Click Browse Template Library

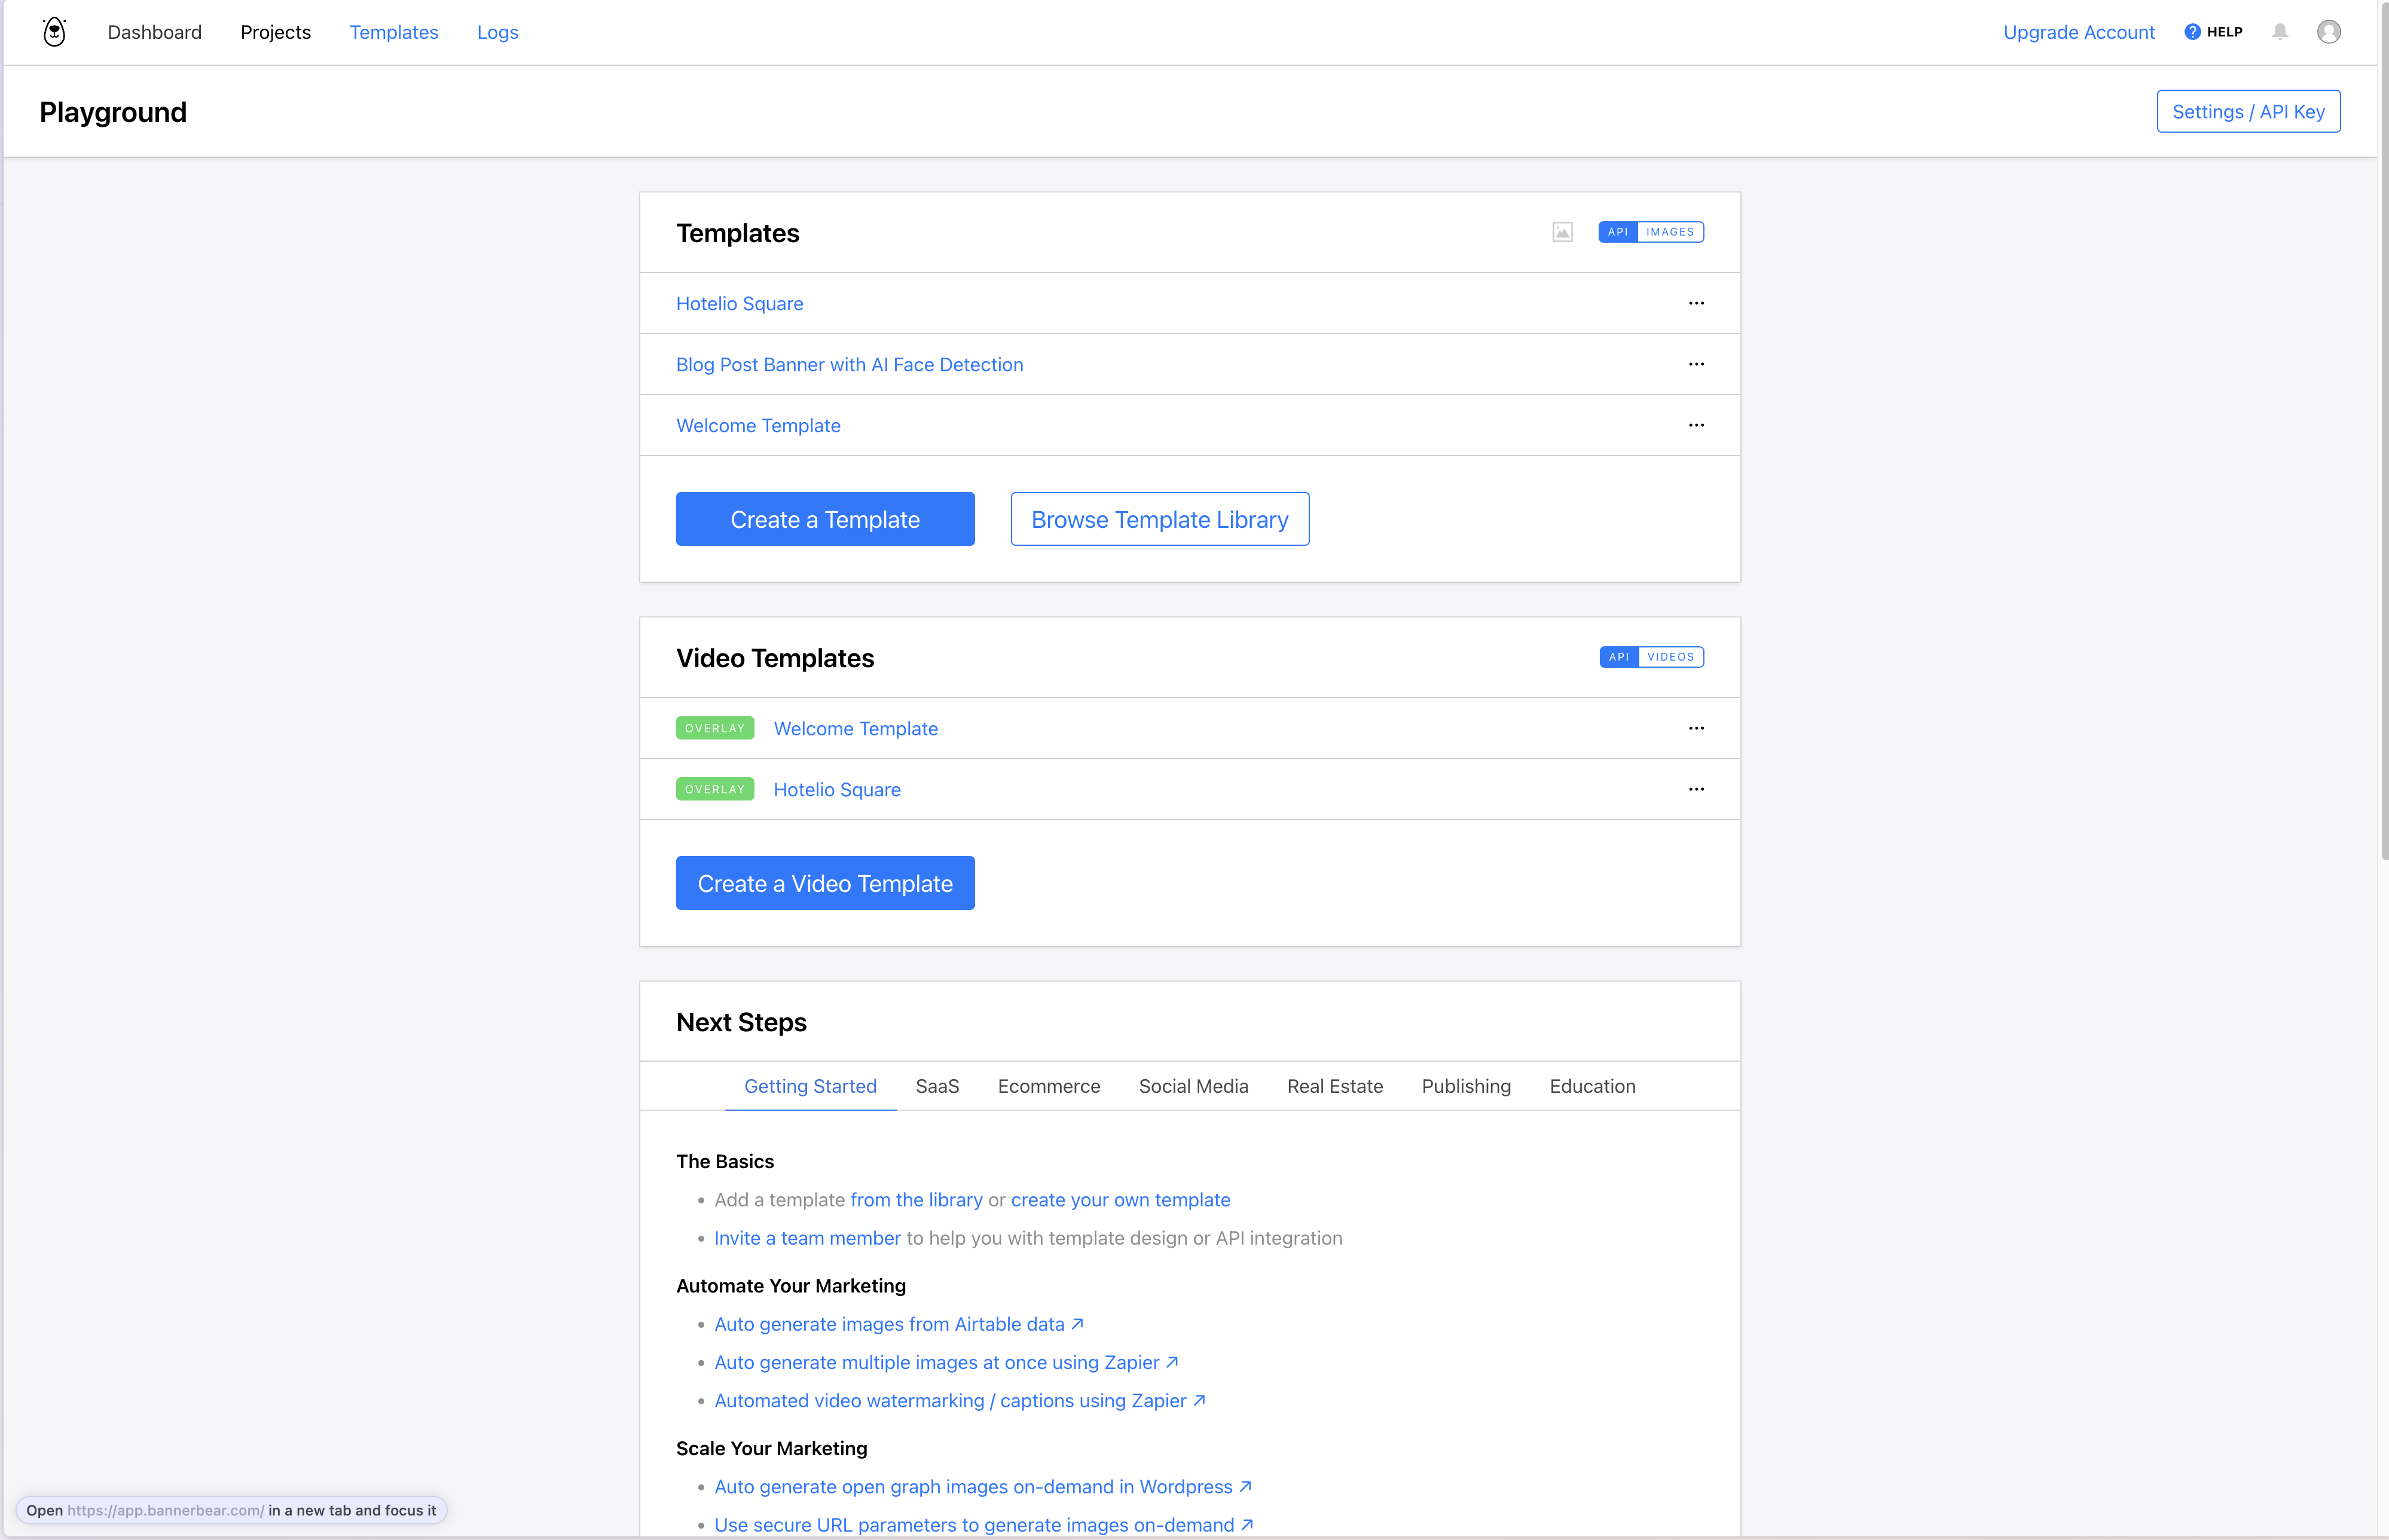[x=1160, y=519]
